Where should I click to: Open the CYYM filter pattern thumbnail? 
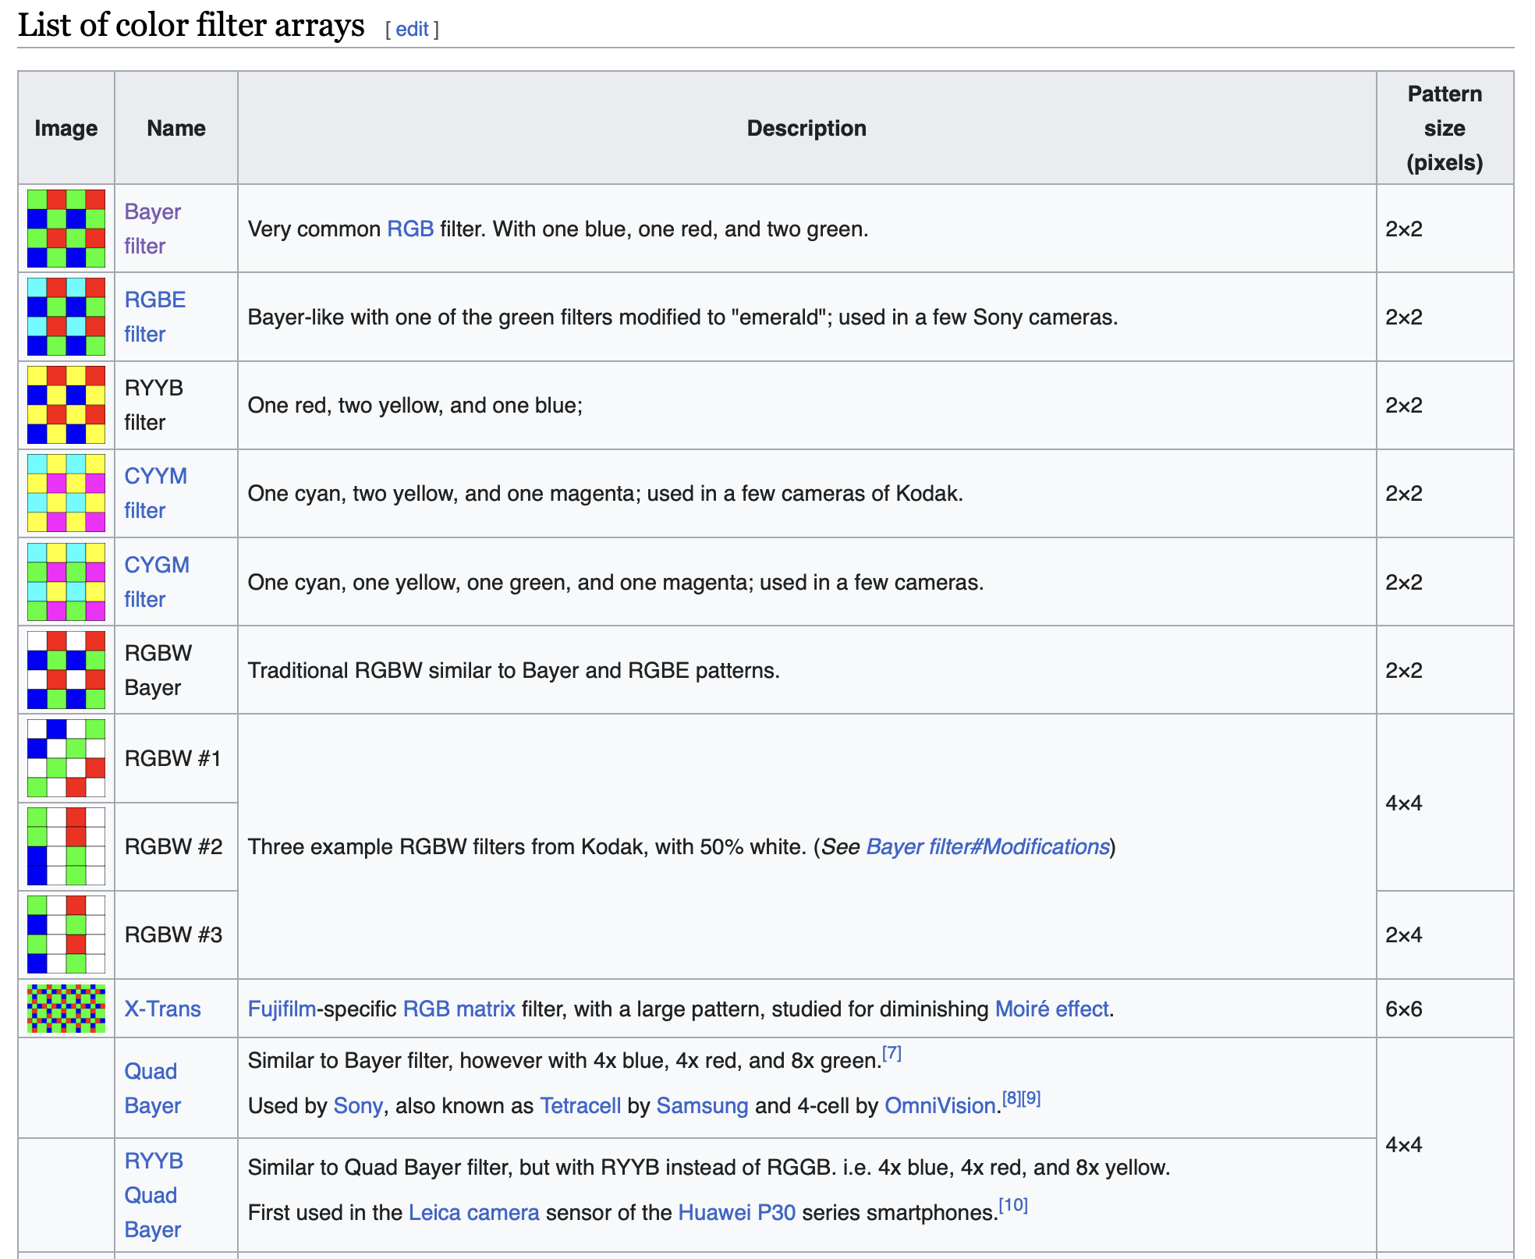(66, 493)
